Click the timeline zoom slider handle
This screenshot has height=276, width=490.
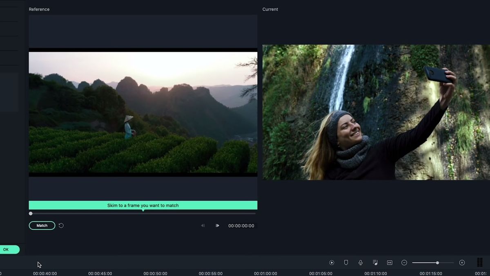[x=437, y=263]
